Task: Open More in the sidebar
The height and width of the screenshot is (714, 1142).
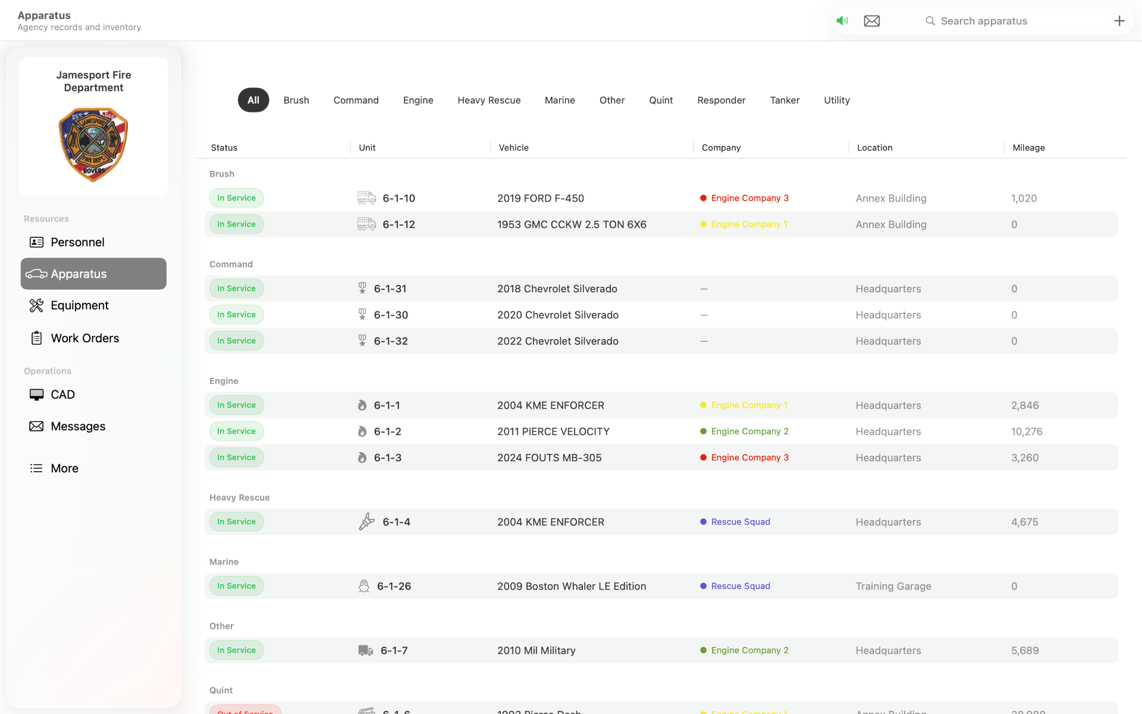Action: click(93, 468)
